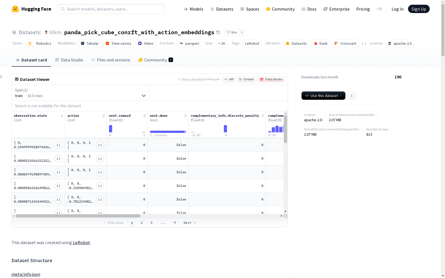Click the discrete_penalty histogram bar
Image resolution: width=445 pixels, height=278 pixels.
(225, 129)
